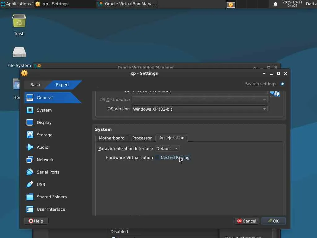Click the workspace switcher thumbnail in panel
Image resolution: width=317 pixels, height=238 pixels.
[x=231, y=5]
